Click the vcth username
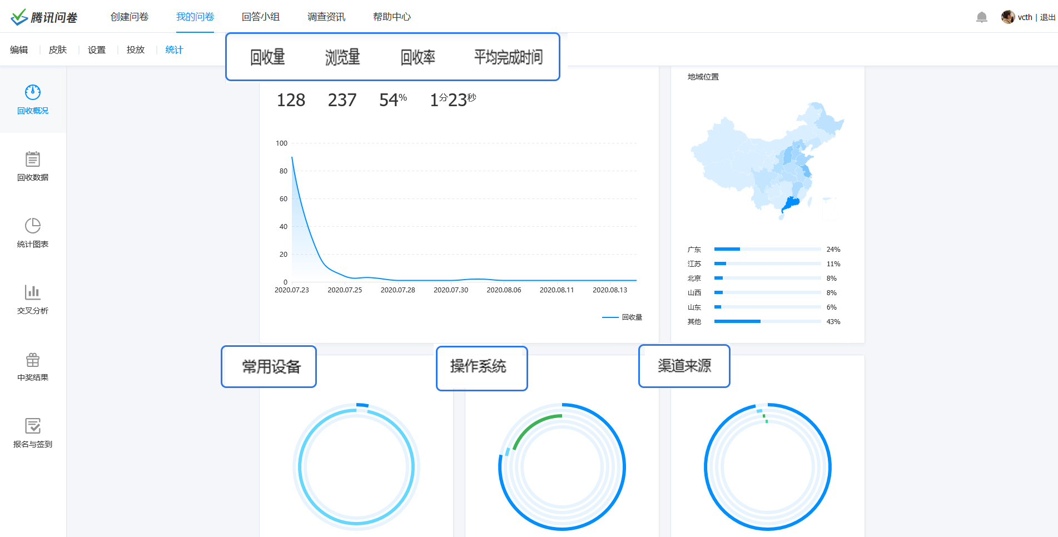 [x=1025, y=17]
